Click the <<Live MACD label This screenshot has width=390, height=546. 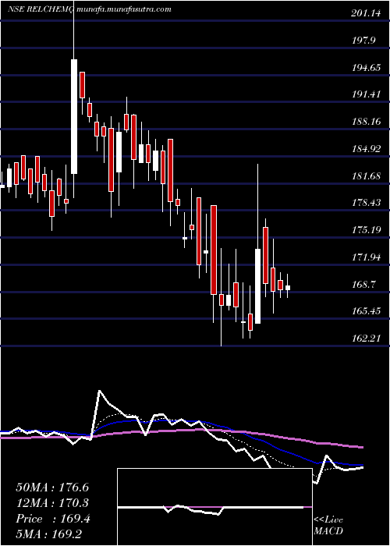tap(328, 526)
